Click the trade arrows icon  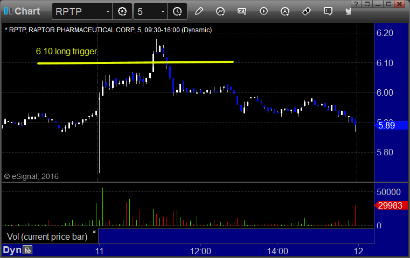pyautogui.click(x=307, y=11)
